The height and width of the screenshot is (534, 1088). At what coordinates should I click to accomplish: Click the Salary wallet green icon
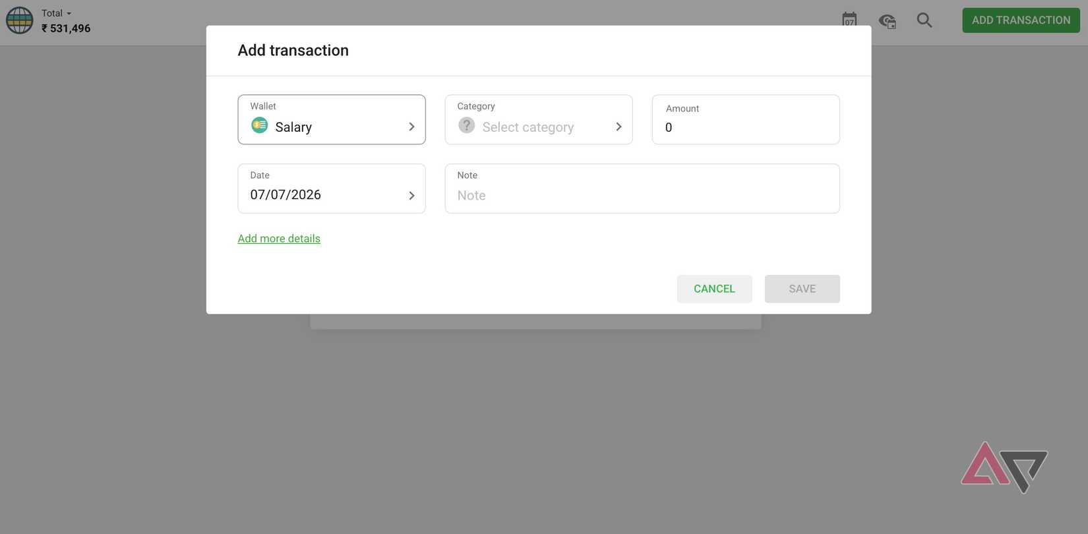tap(260, 125)
